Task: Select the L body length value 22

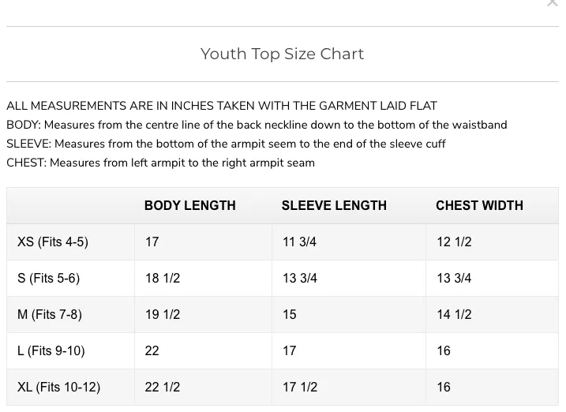Action: (152, 350)
